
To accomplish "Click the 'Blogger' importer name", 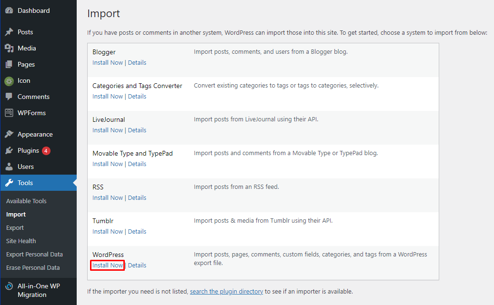I will 104,52.
